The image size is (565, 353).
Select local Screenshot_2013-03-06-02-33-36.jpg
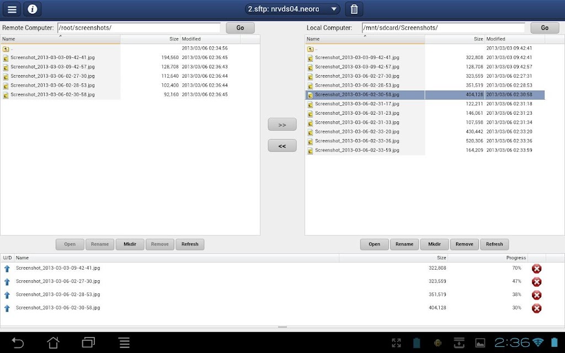pyautogui.click(x=357, y=141)
